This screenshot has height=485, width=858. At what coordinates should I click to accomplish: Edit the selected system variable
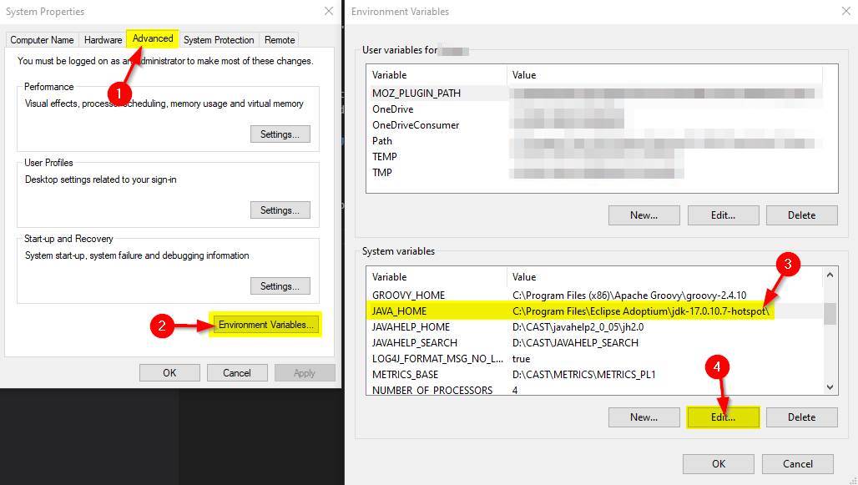[723, 417]
